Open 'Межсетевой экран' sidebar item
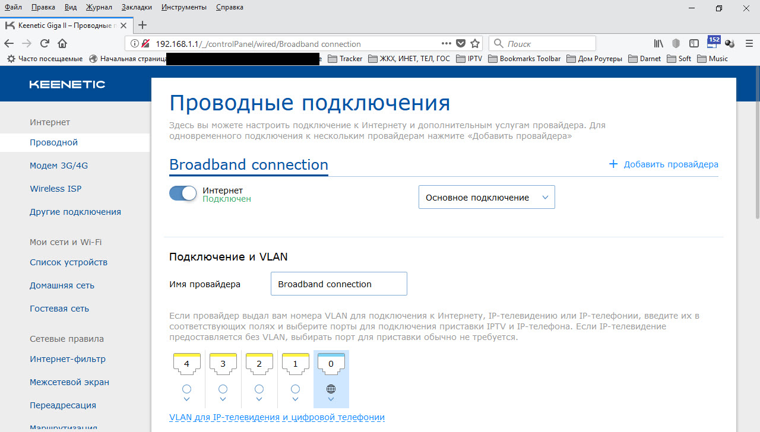760x432 pixels. (69, 382)
